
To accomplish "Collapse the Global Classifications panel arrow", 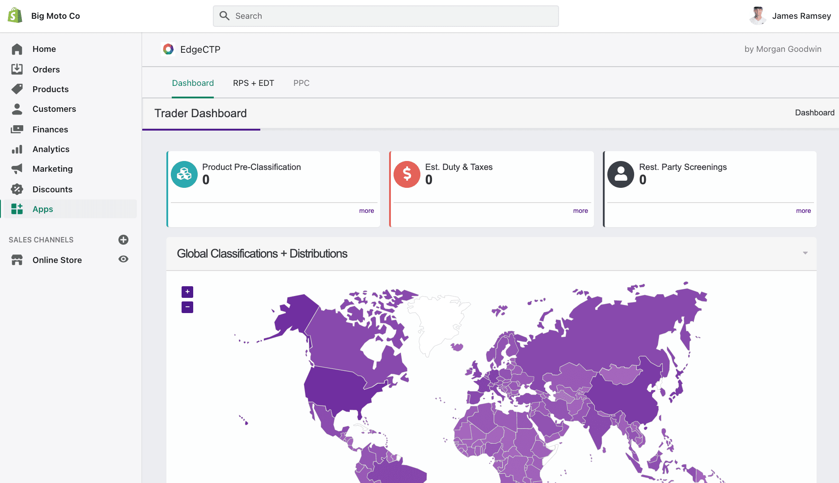I will tap(805, 253).
